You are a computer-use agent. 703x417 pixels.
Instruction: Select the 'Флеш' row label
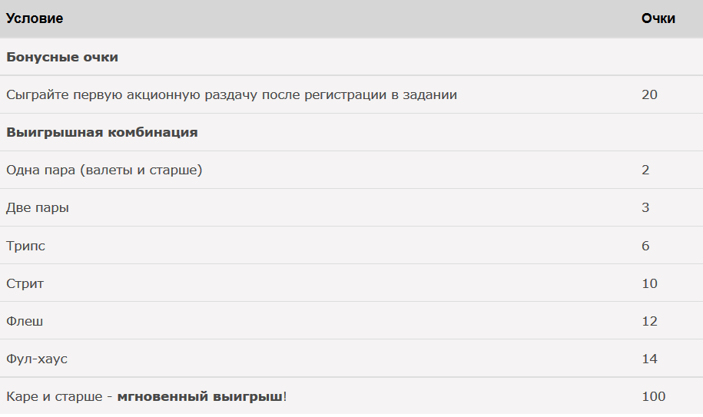(x=25, y=321)
